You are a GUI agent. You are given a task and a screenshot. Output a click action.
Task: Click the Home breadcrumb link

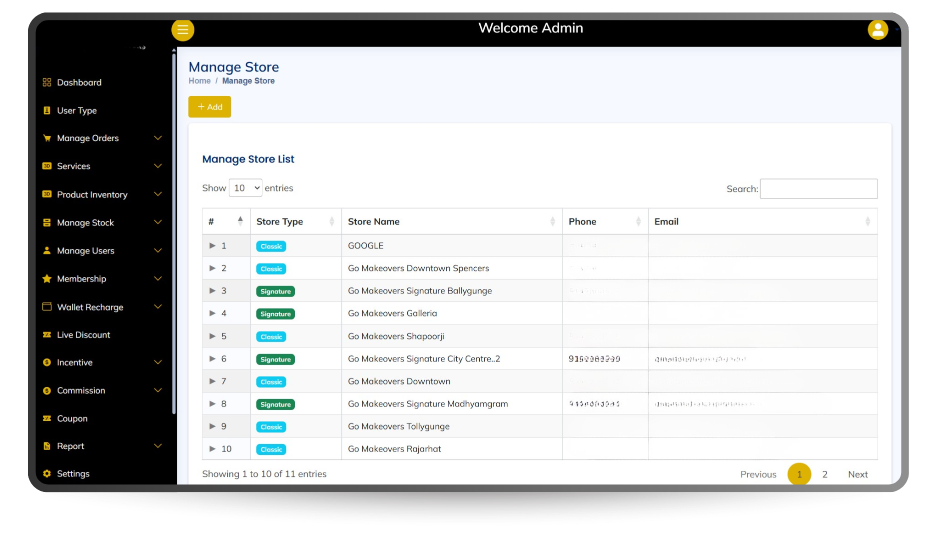point(199,81)
